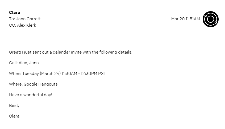225x129 pixels.
Task: Click the "Google Hangouts" location text
Action: [40, 84]
